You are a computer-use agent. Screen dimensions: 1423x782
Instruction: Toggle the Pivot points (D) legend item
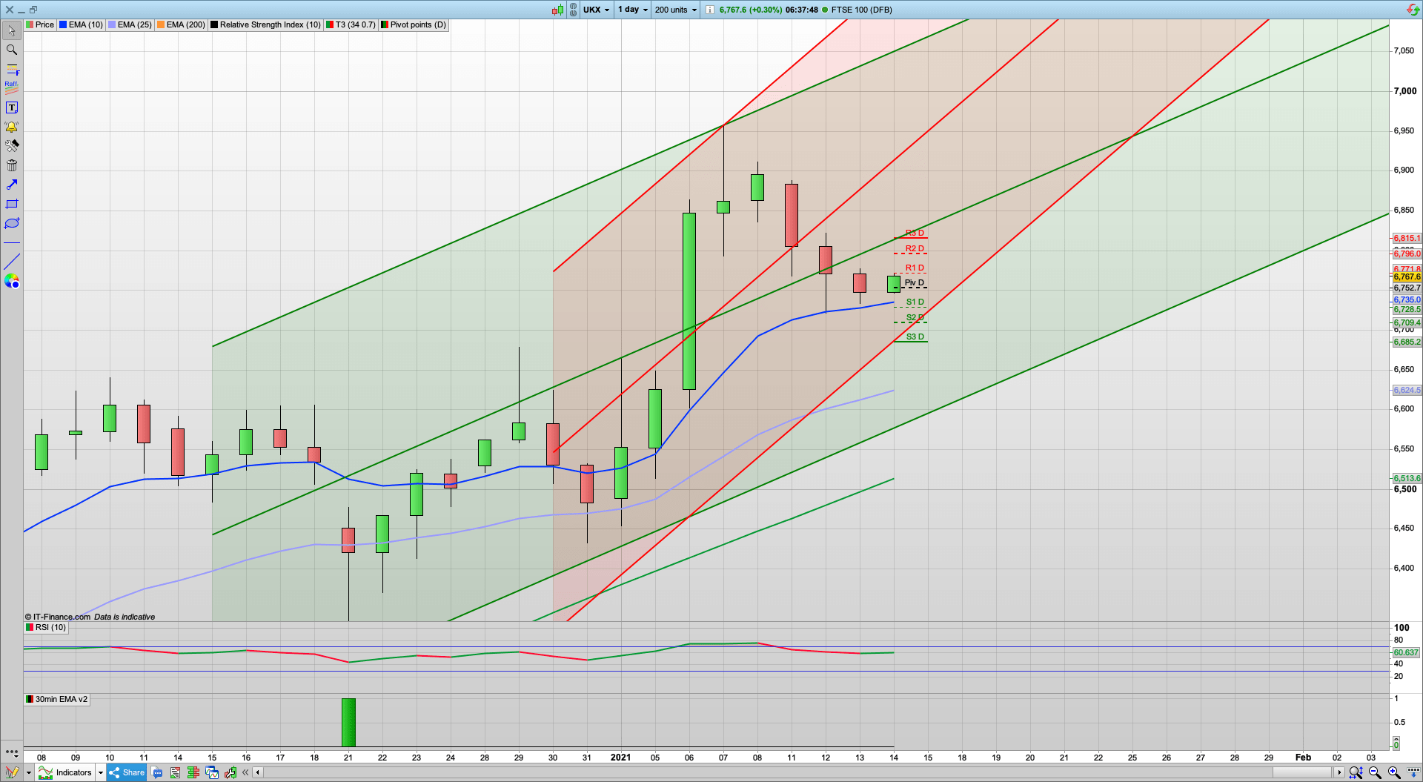(414, 24)
